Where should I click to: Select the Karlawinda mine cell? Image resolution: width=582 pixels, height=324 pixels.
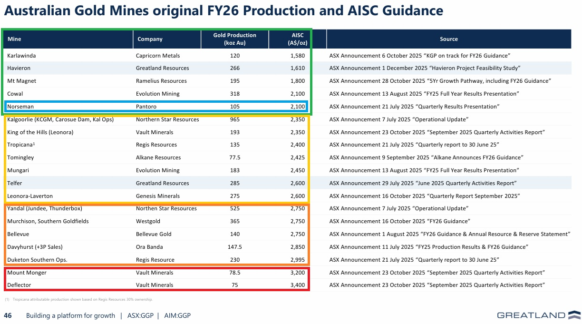pyautogui.click(x=21, y=56)
